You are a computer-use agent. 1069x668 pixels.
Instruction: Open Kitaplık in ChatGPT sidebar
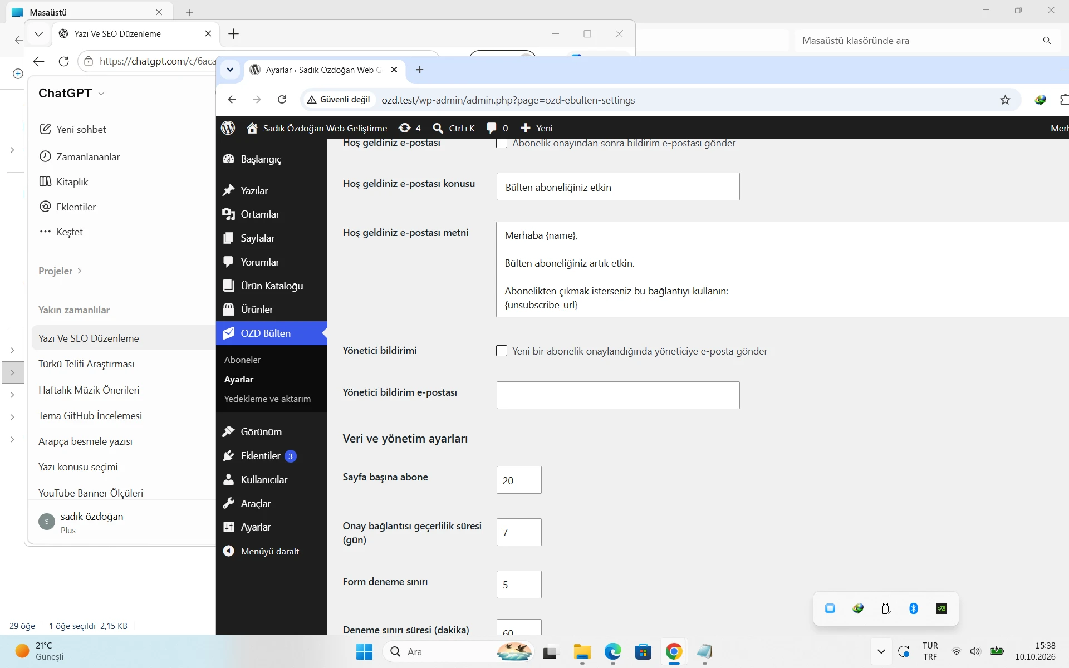(x=64, y=182)
